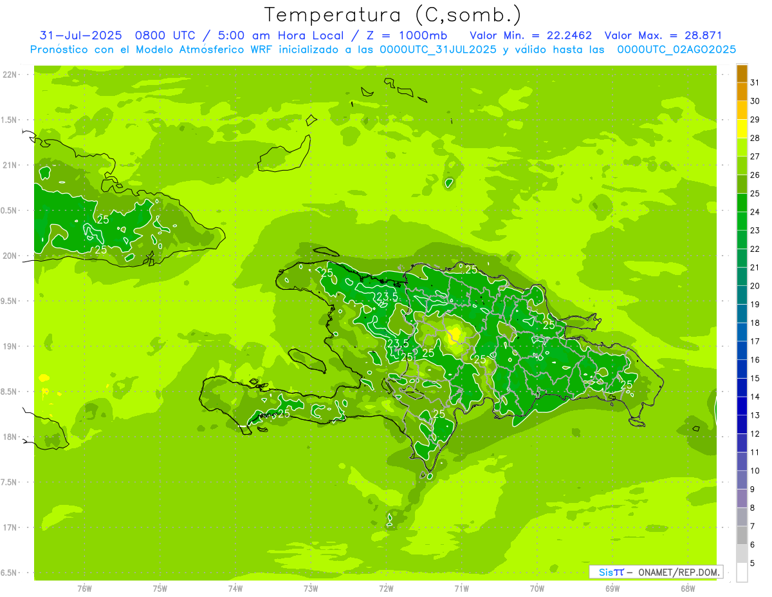
Task: Click the "76W" longitude axis label
Action: click(x=84, y=588)
